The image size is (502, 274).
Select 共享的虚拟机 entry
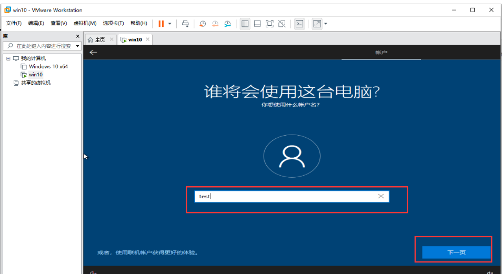click(36, 83)
